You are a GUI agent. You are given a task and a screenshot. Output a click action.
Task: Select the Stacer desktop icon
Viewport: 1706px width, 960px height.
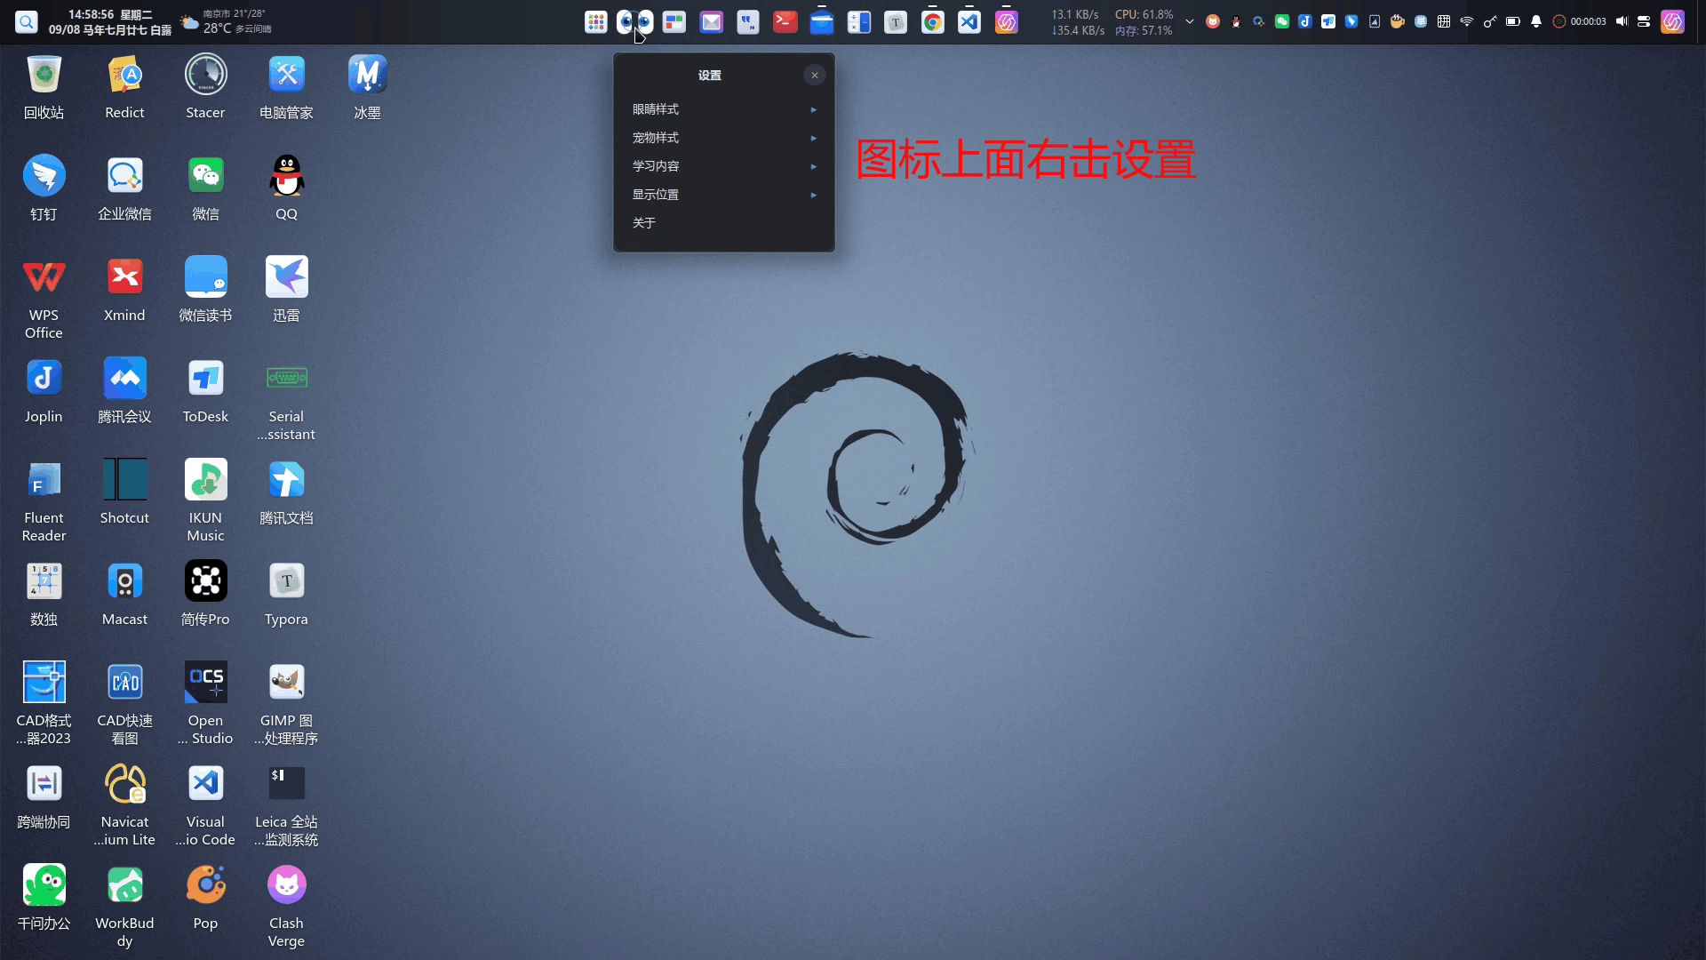[205, 87]
